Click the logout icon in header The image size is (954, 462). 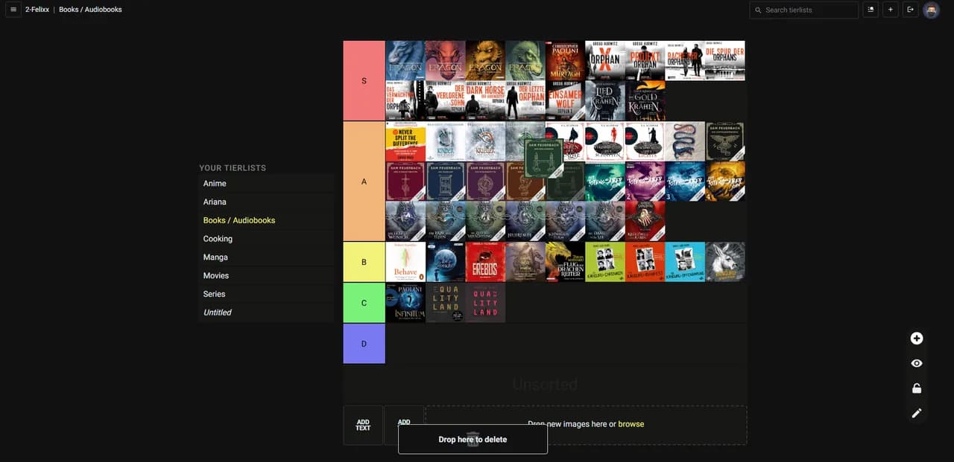point(910,10)
